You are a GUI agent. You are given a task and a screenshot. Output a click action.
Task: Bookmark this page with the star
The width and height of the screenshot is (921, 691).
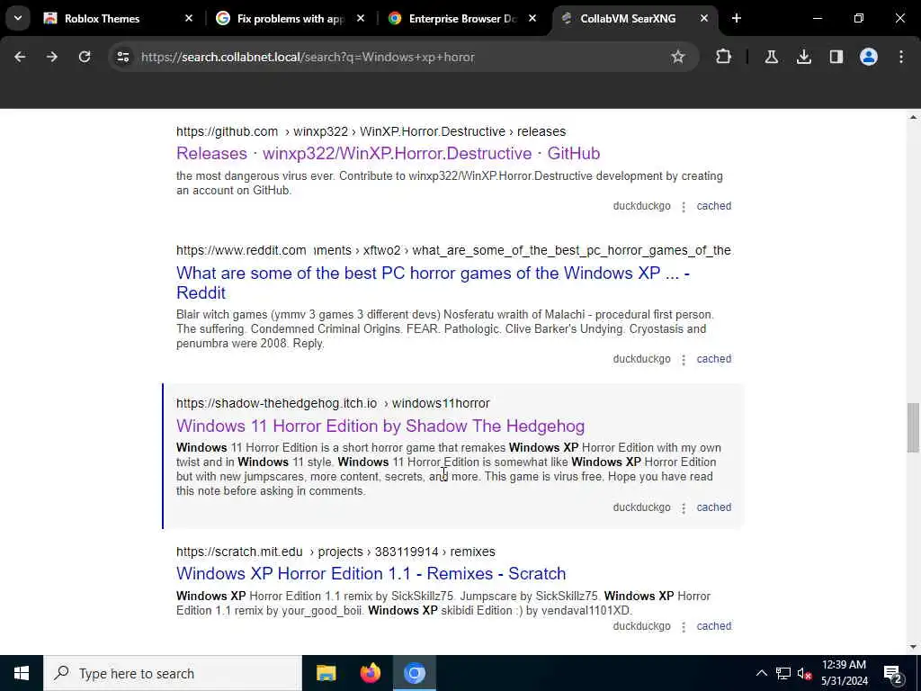(678, 57)
